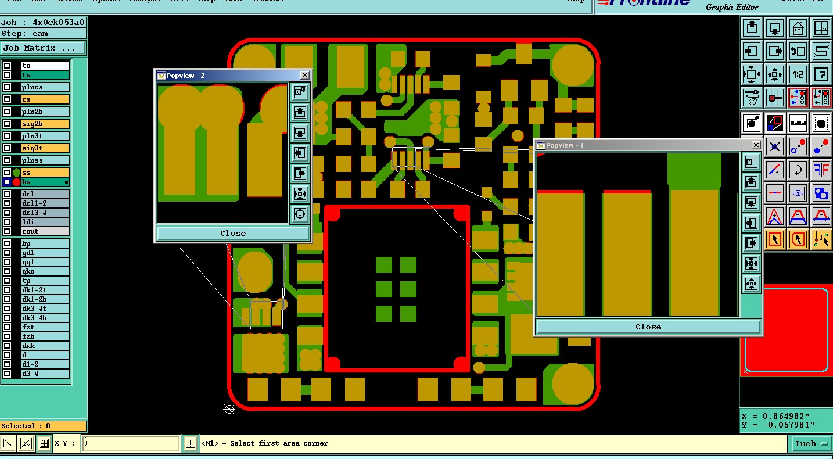Open the Inch units dropdown
Viewport: 833px width, 459px height.
click(x=811, y=444)
